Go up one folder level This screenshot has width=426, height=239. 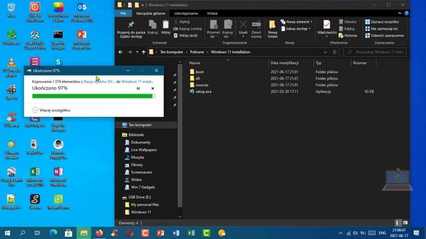(144, 52)
